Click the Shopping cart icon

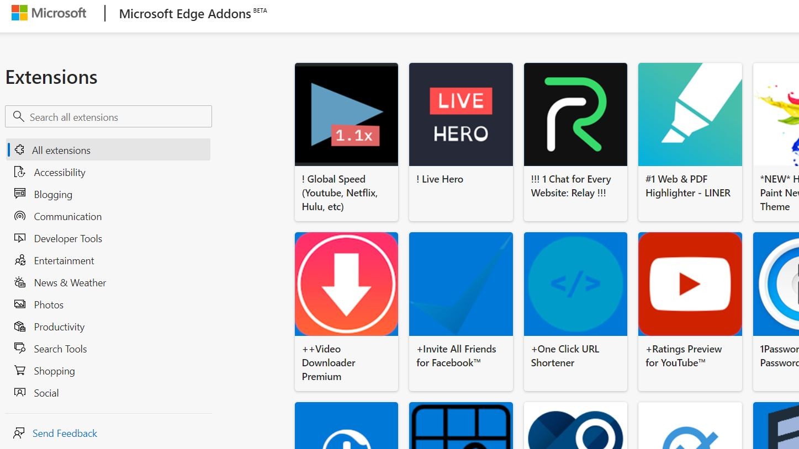(x=20, y=371)
